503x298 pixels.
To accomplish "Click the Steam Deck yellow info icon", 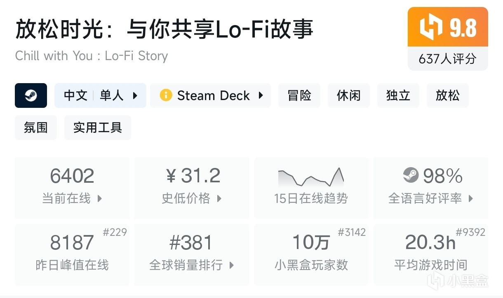I will pos(166,95).
